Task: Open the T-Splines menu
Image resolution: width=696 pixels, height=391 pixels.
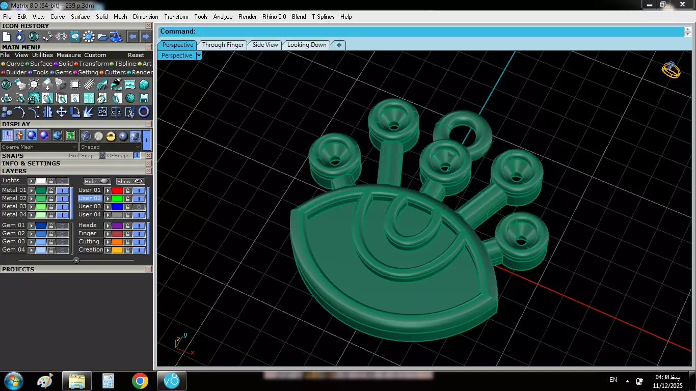Action: (x=323, y=17)
